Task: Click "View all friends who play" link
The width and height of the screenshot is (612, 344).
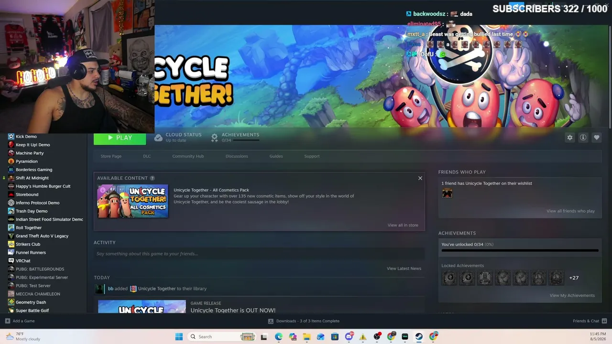Action: pos(570,211)
